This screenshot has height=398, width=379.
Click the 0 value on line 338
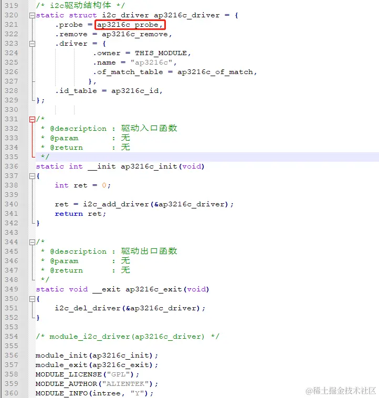click(x=104, y=185)
